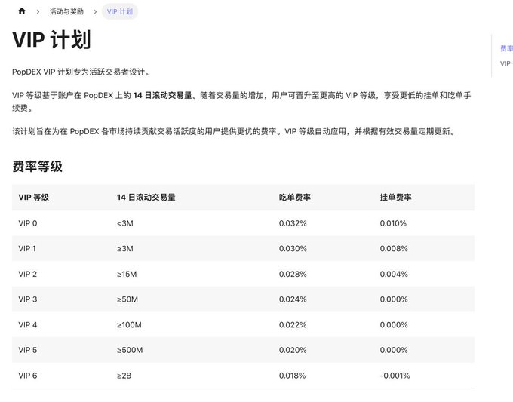Select the ≥3M volume cell
Viewport: 513px width, 402px height.
tap(125, 249)
